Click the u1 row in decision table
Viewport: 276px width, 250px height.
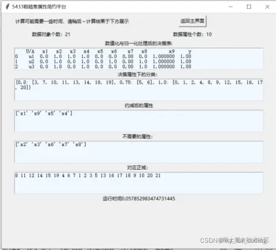pyautogui.click(x=103, y=56)
